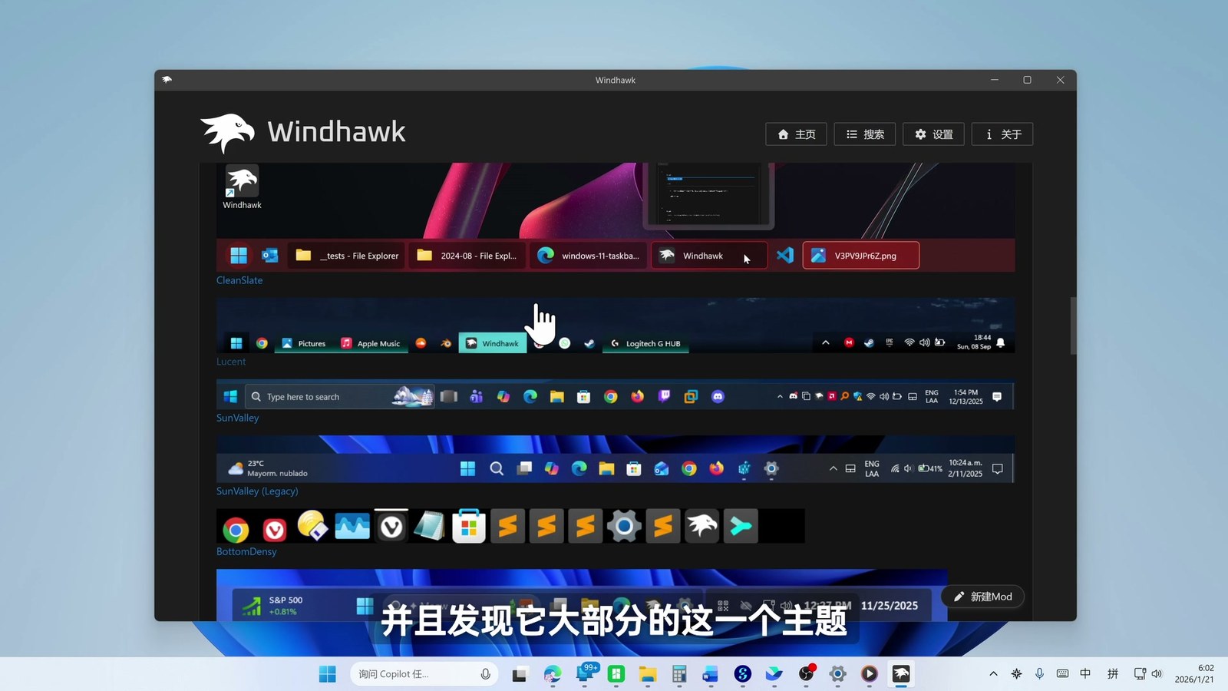Open the blue paper-plane app on taskbar
Viewport: 1228px width, 691px height.
(x=774, y=674)
